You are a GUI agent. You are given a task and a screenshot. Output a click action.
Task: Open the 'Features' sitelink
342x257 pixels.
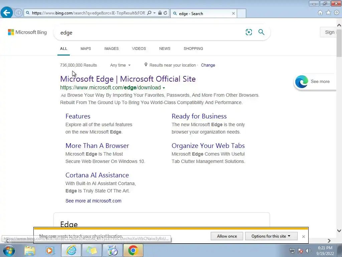78,116
